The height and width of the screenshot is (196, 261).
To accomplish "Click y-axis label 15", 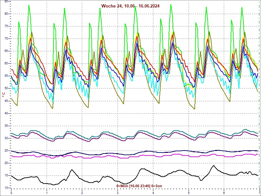I will pyautogui.click(x=6, y=175).
